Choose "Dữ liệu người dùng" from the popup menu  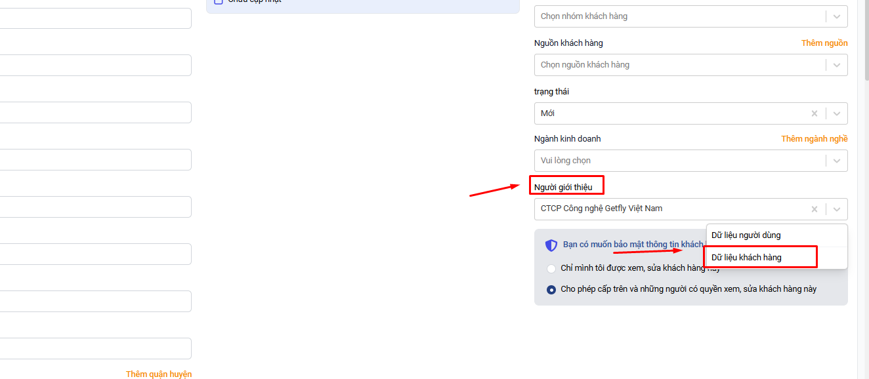[746, 235]
